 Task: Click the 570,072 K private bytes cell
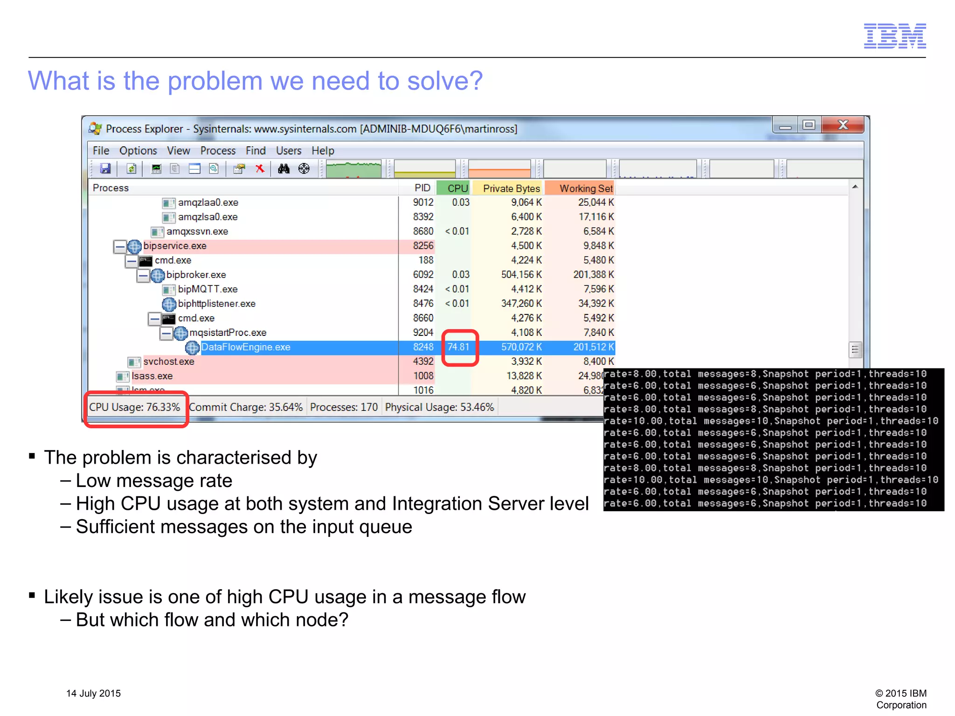coord(521,348)
